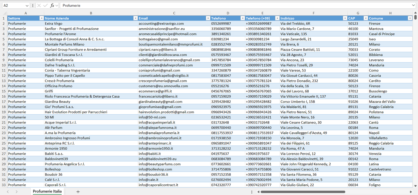
Task: Select the Comune cell Mantova
Action: [x=390, y=29]
